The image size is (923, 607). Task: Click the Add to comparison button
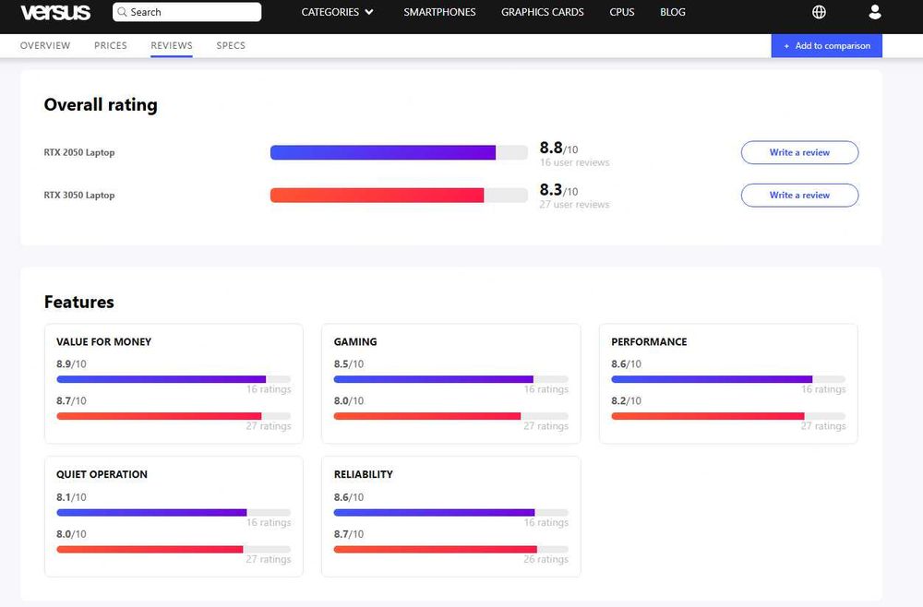tap(826, 45)
